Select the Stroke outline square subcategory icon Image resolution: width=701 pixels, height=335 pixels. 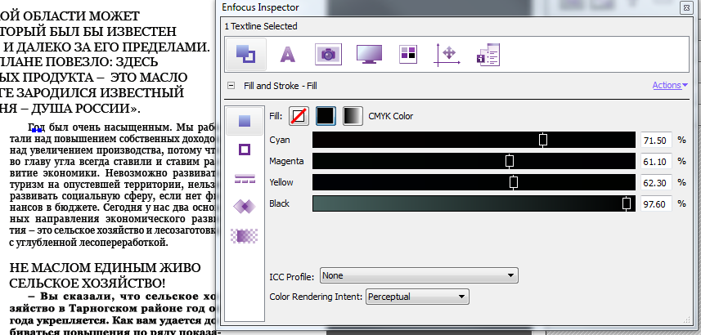coord(244,150)
